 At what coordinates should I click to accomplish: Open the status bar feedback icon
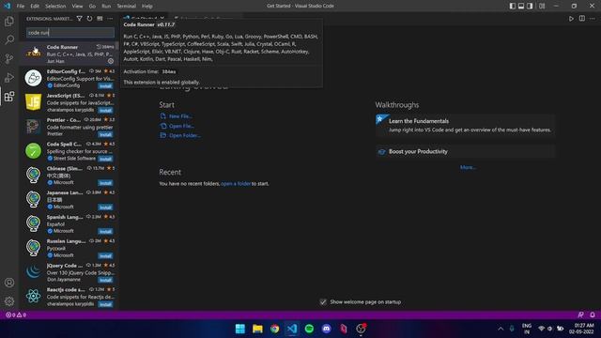580,315
